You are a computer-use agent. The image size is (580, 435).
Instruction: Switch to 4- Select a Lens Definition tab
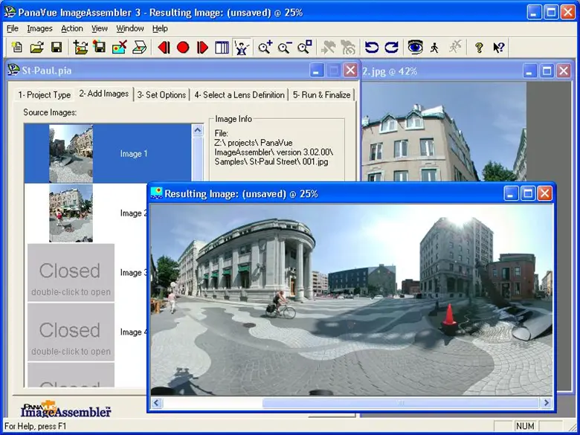click(x=239, y=95)
